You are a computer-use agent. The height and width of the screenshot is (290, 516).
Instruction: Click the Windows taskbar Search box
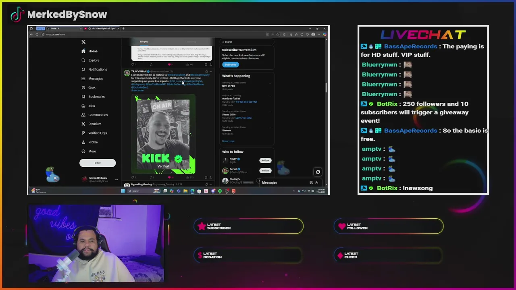144,191
